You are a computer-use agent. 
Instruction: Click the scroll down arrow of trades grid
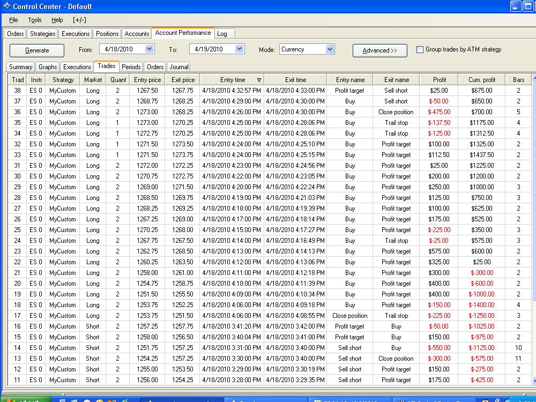tap(534, 380)
